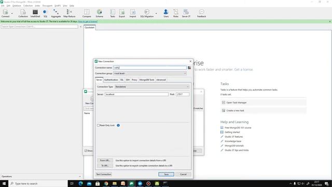Click the taskbar search box
The image size is (332, 187).
pos(38,183)
